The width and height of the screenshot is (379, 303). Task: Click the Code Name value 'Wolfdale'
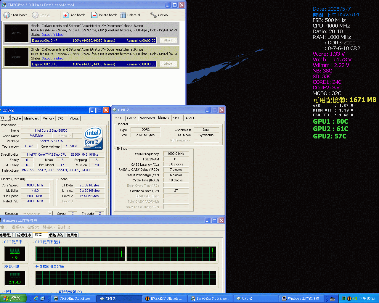(x=36, y=136)
